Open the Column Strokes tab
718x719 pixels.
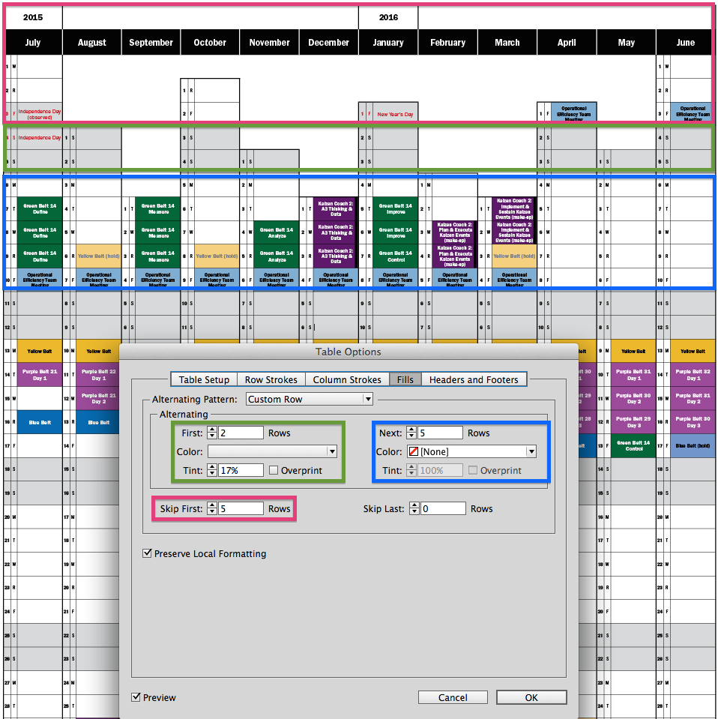click(347, 379)
